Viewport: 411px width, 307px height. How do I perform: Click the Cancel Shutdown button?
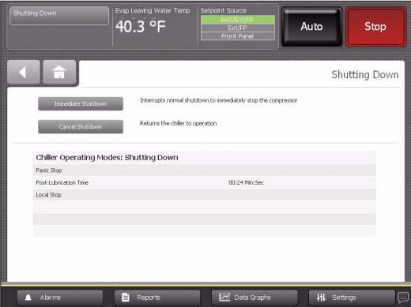(x=81, y=127)
